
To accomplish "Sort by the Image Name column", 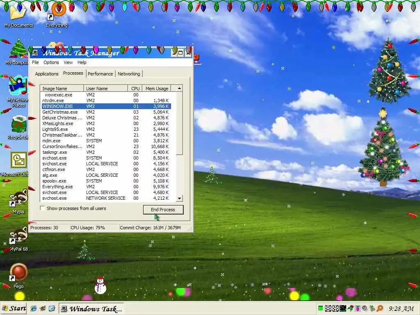I will click(62, 89).
